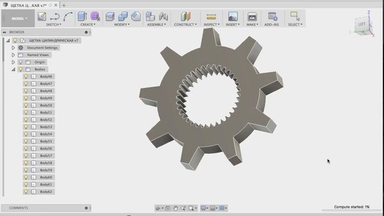
Task: Toggle visibility bulb of Body53
Action: click(26, 127)
